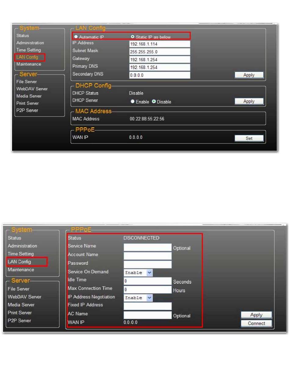Apply the DHCP Config settings
Screen dimensions: 290x381
(249, 101)
